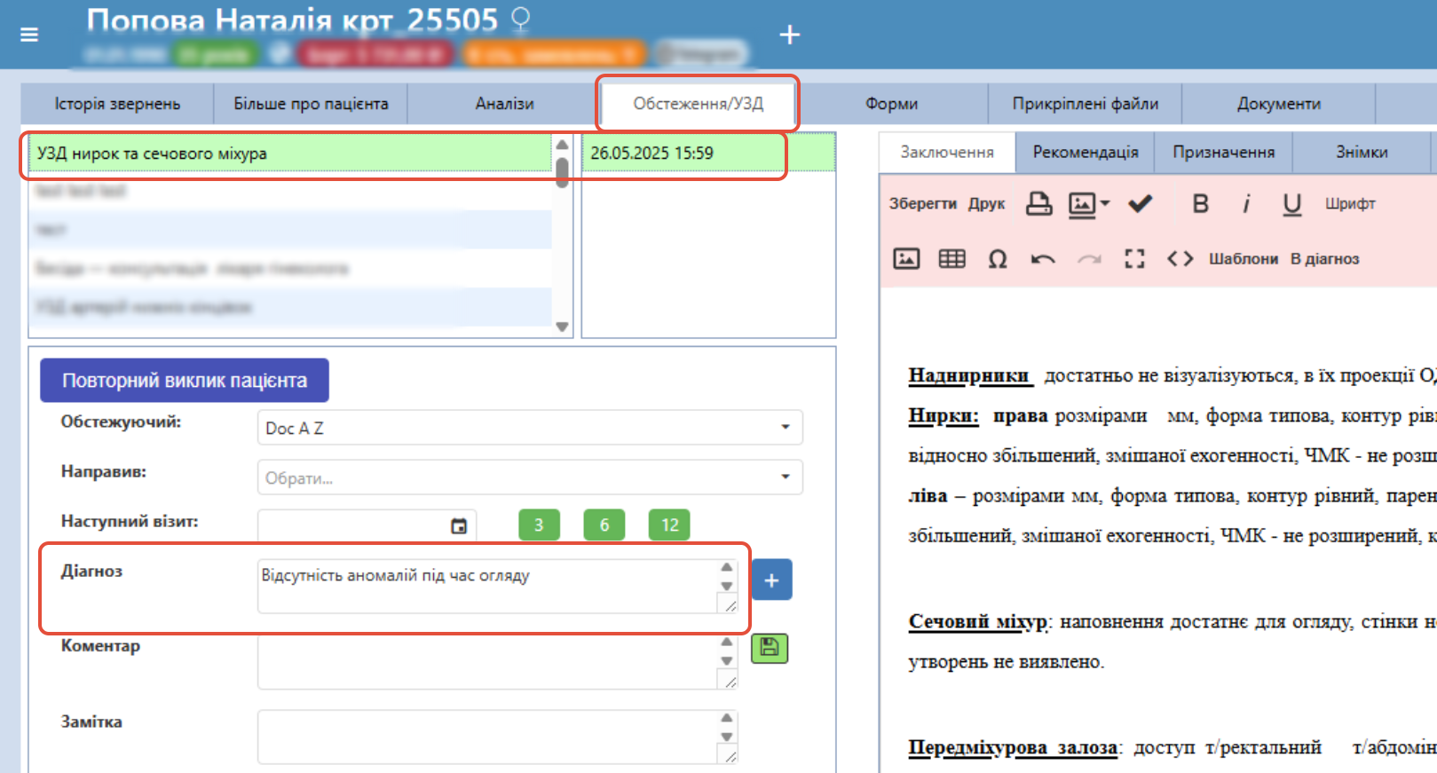Image resolution: width=1437 pixels, height=773 pixels.
Task: Toggle fullscreen editor icon
Action: pos(1134,259)
